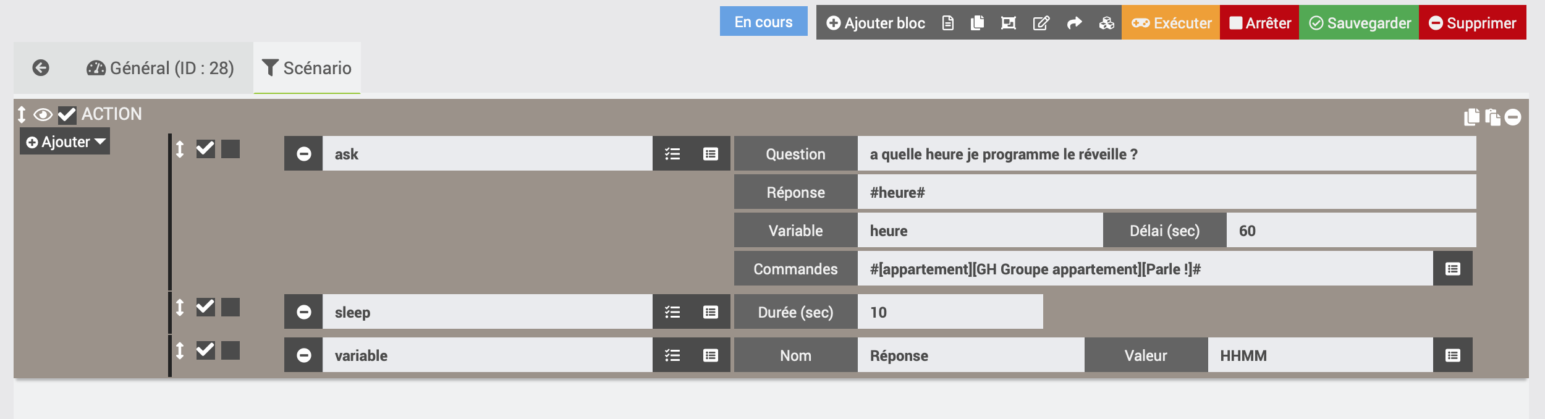This screenshot has width=1545, height=419.
Task: Click the template cubes icon in toolbar
Action: (x=1106, y=23)
